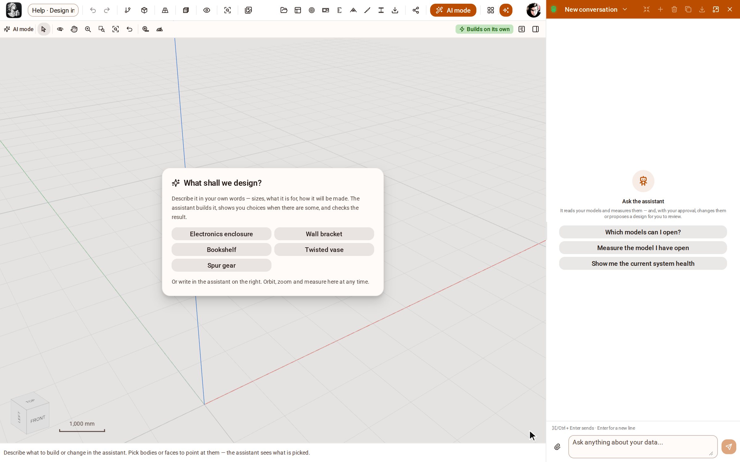Image resolution: width=740 pixels, height=462 pixels.
Task: Open the branch/version history icon
Action: point(127,10)
